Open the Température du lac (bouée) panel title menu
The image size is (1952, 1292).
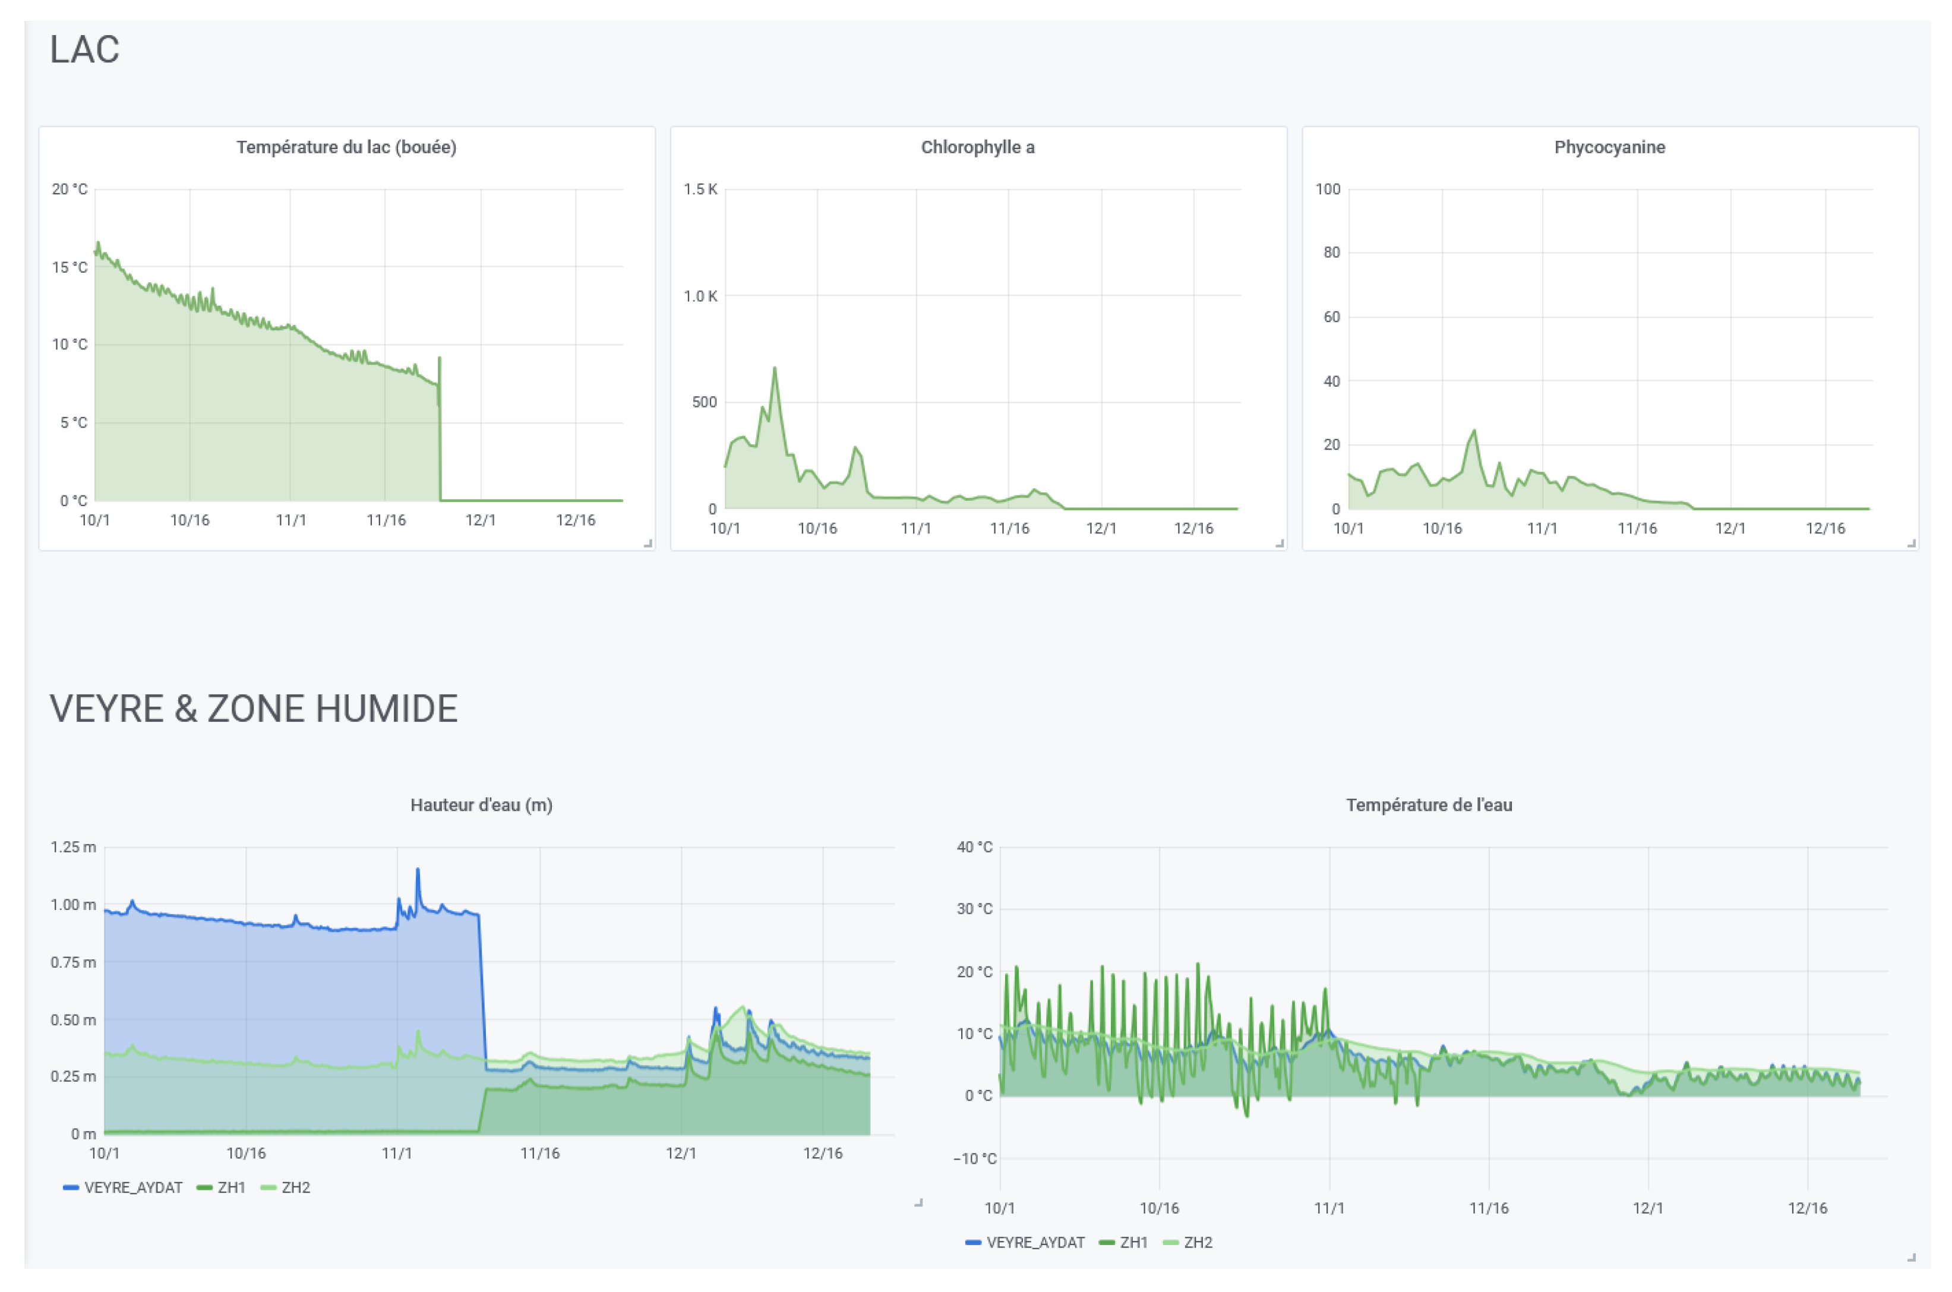coord(346,147)
